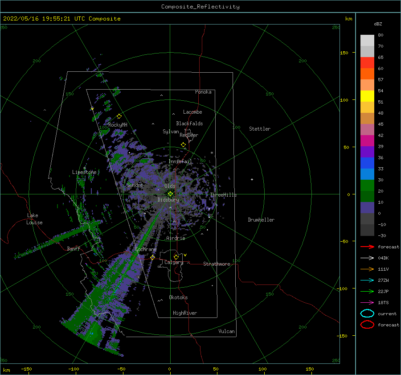This screenshot has width=401, height=375.
Task: Click the white 04DK arrow legend icon
Action: click(367, 258)
